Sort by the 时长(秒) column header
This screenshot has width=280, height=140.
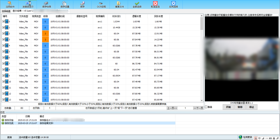coord(117,16)
